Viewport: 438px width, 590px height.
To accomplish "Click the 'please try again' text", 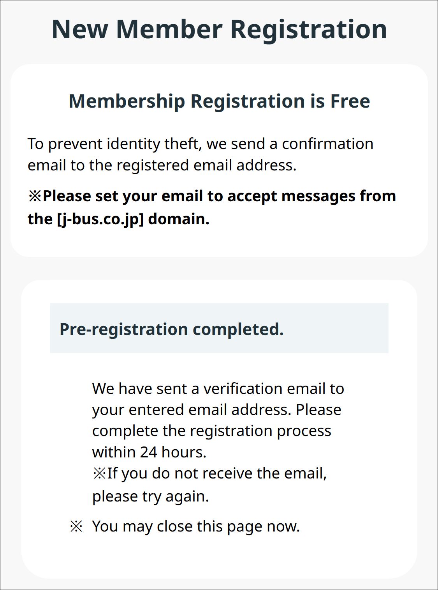I will coord(151,496).
